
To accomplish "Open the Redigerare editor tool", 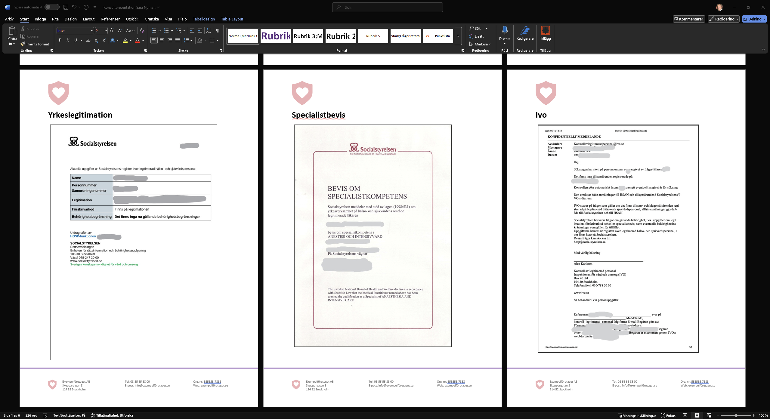I will [x=525, y=33].
